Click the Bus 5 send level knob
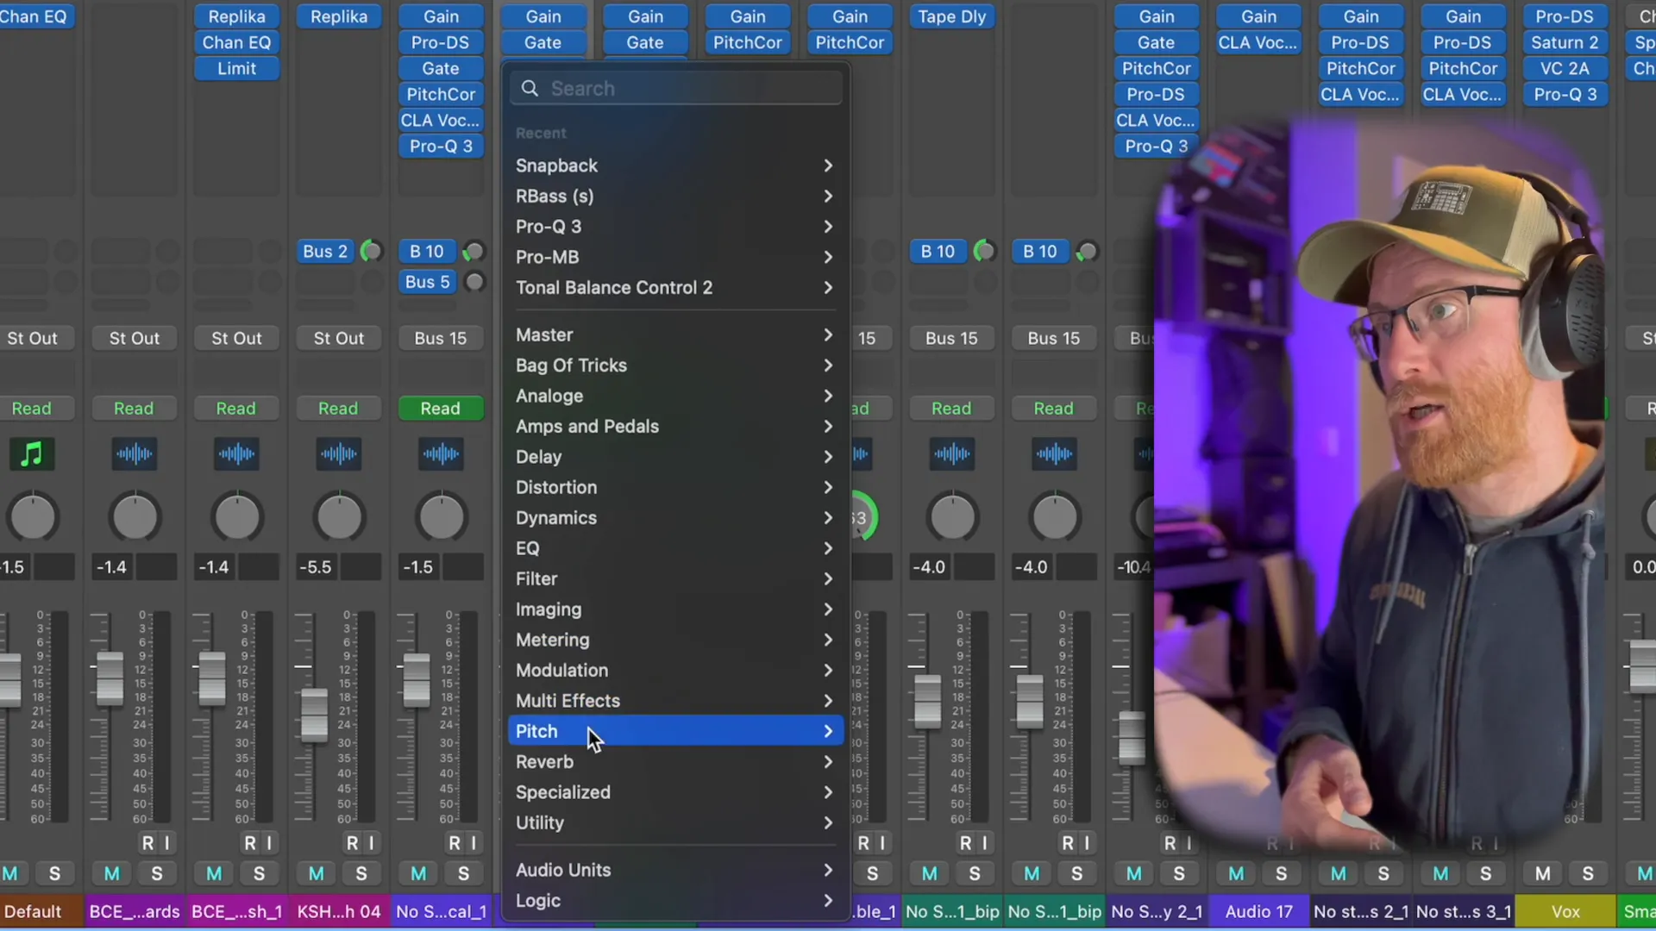The height and width of the screenshot is (931, 1656). coord(474,282)
